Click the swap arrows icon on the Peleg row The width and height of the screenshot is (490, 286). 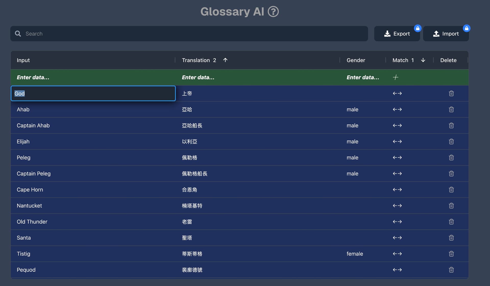397,158
